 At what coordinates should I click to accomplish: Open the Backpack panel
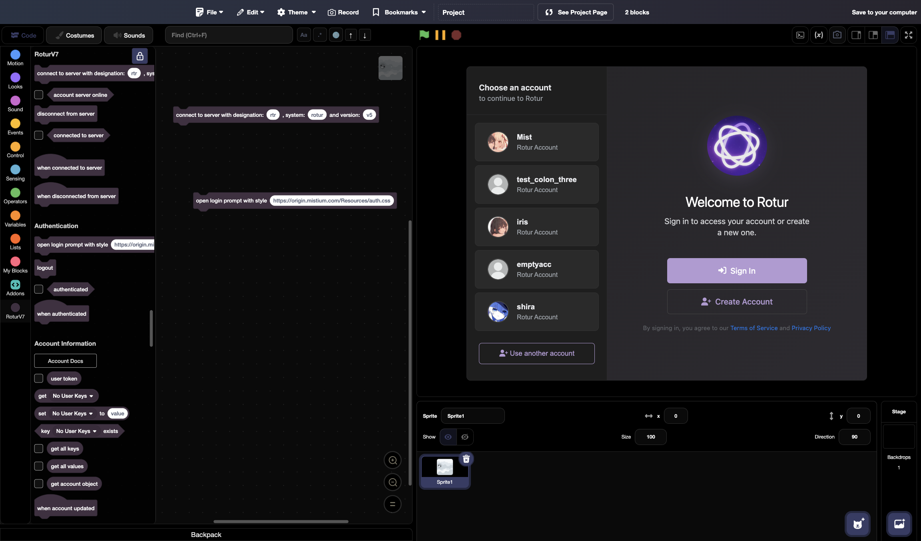(x=206, y=535)
